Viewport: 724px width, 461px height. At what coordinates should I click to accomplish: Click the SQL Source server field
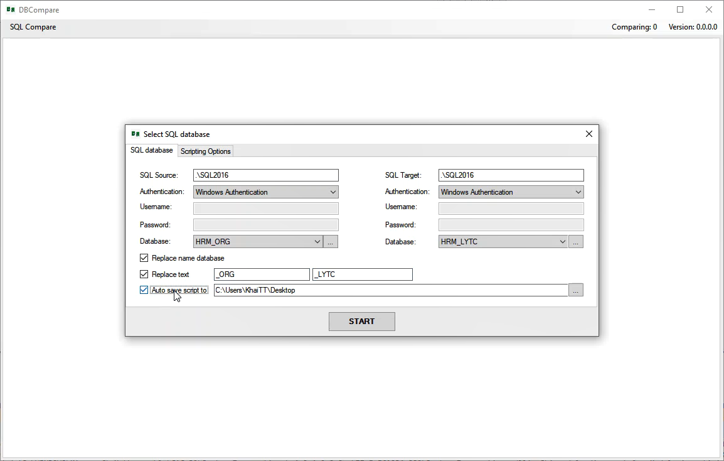(x=266, y=175)
